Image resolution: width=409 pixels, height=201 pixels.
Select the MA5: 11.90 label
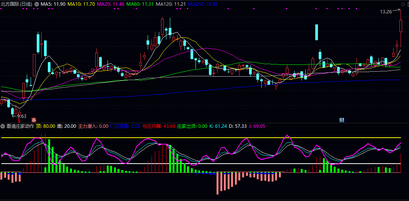click(53, 4)
